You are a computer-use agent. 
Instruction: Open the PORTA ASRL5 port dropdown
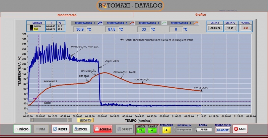pyautogui.click(x=203, y=129)
